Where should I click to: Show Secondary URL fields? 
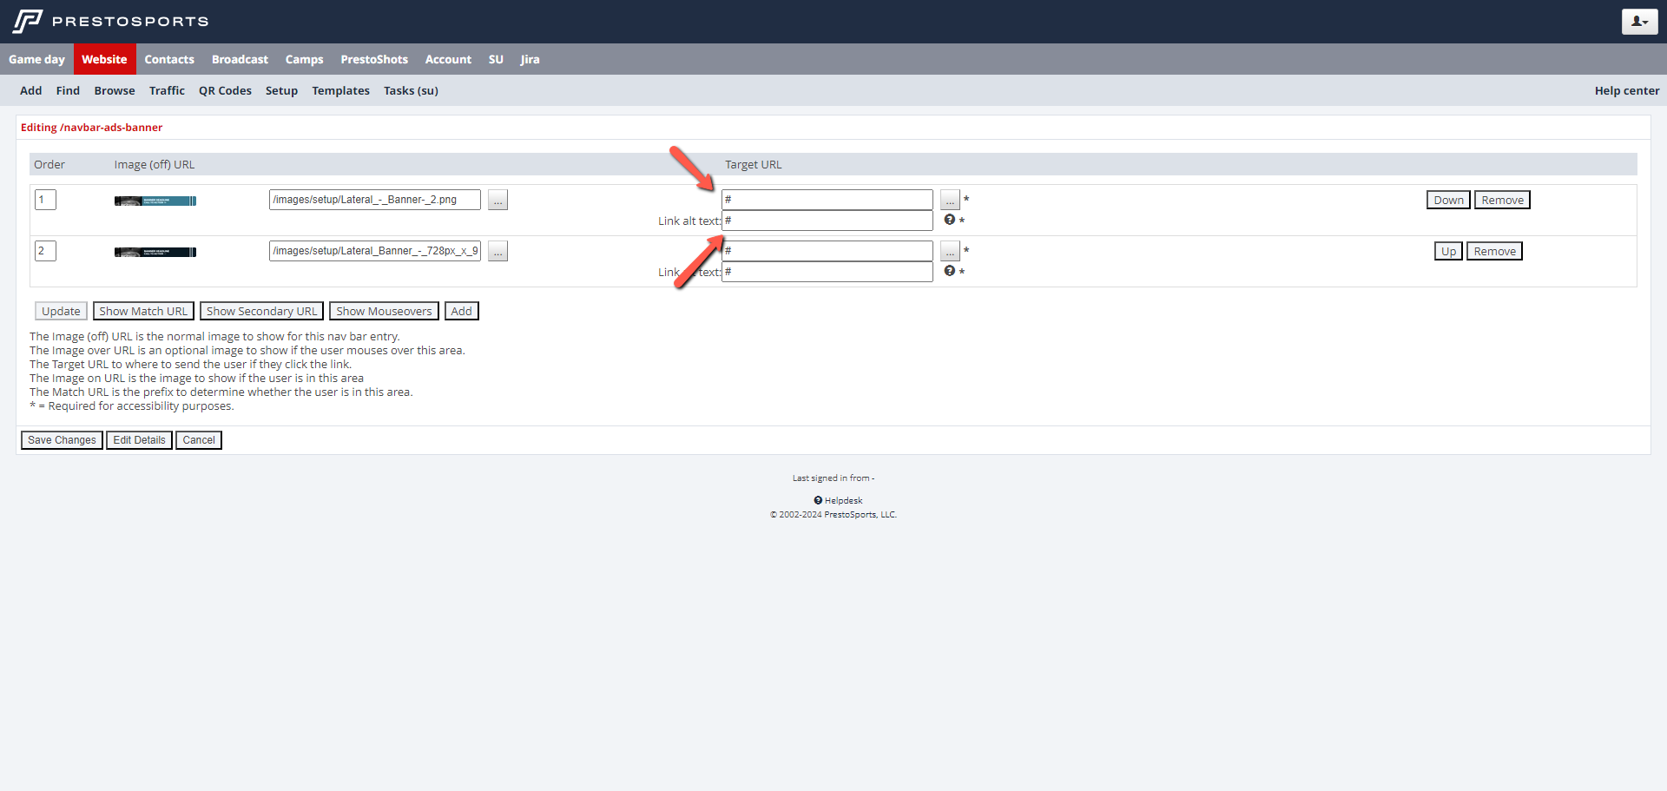tap(261, 312)
